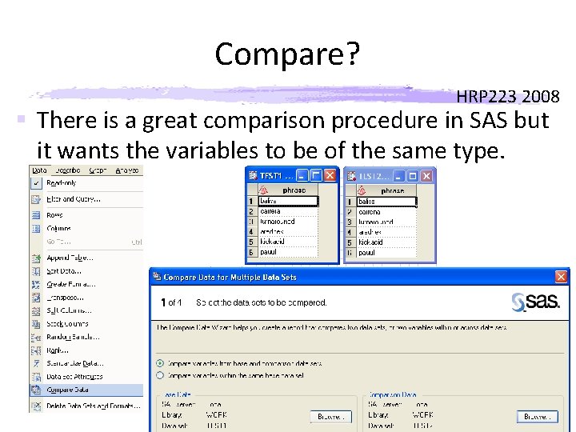
Task: Click the character type icon in TEST1 header
Action: point(263,190)
